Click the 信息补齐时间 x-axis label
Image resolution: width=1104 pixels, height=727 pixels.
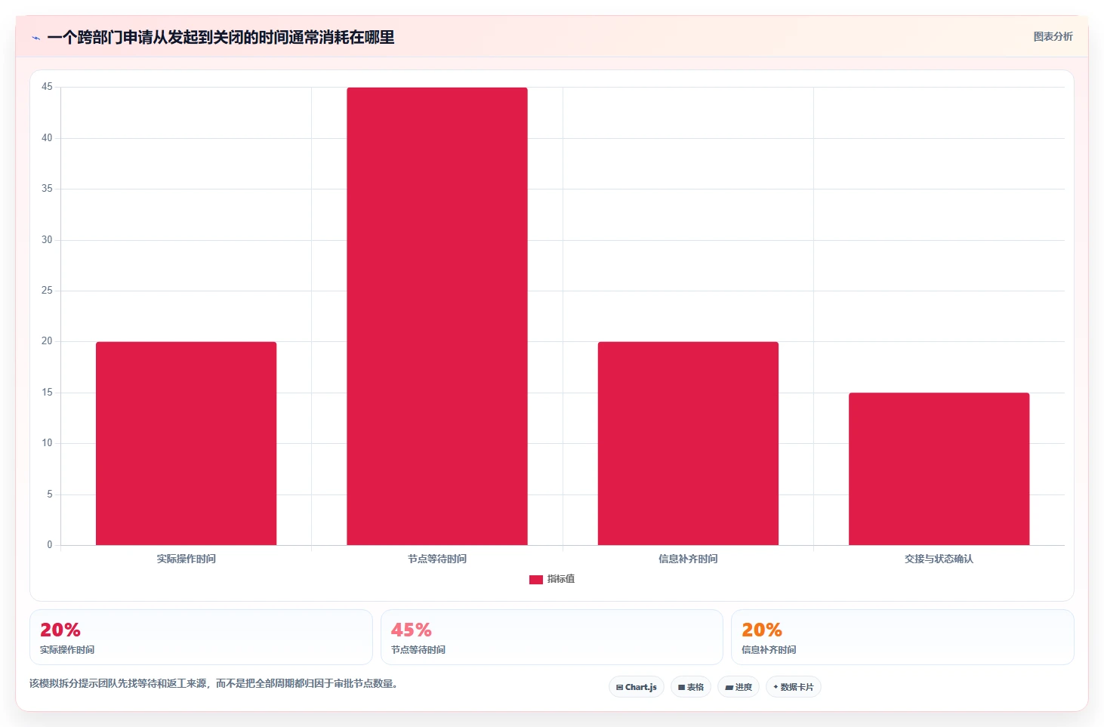pyautogui.click(x=688, y=559)
